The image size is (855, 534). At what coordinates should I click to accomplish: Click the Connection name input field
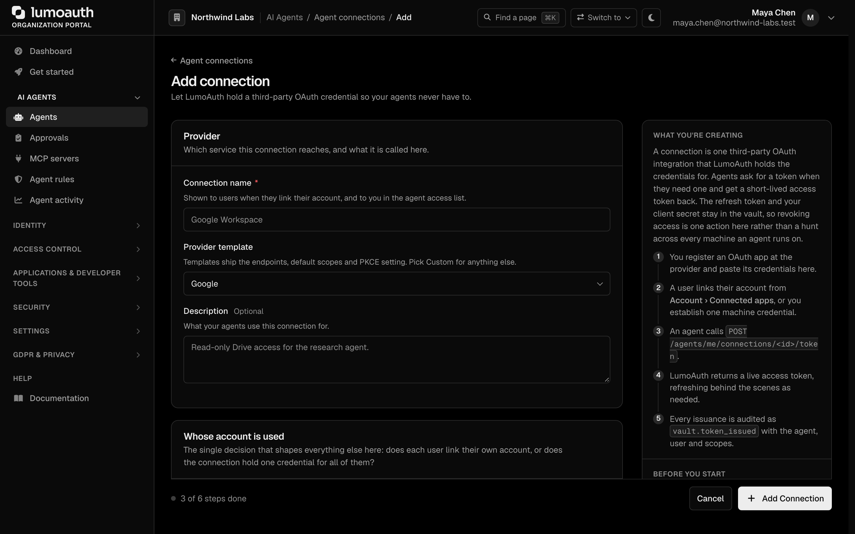click(x=396, y=220)
